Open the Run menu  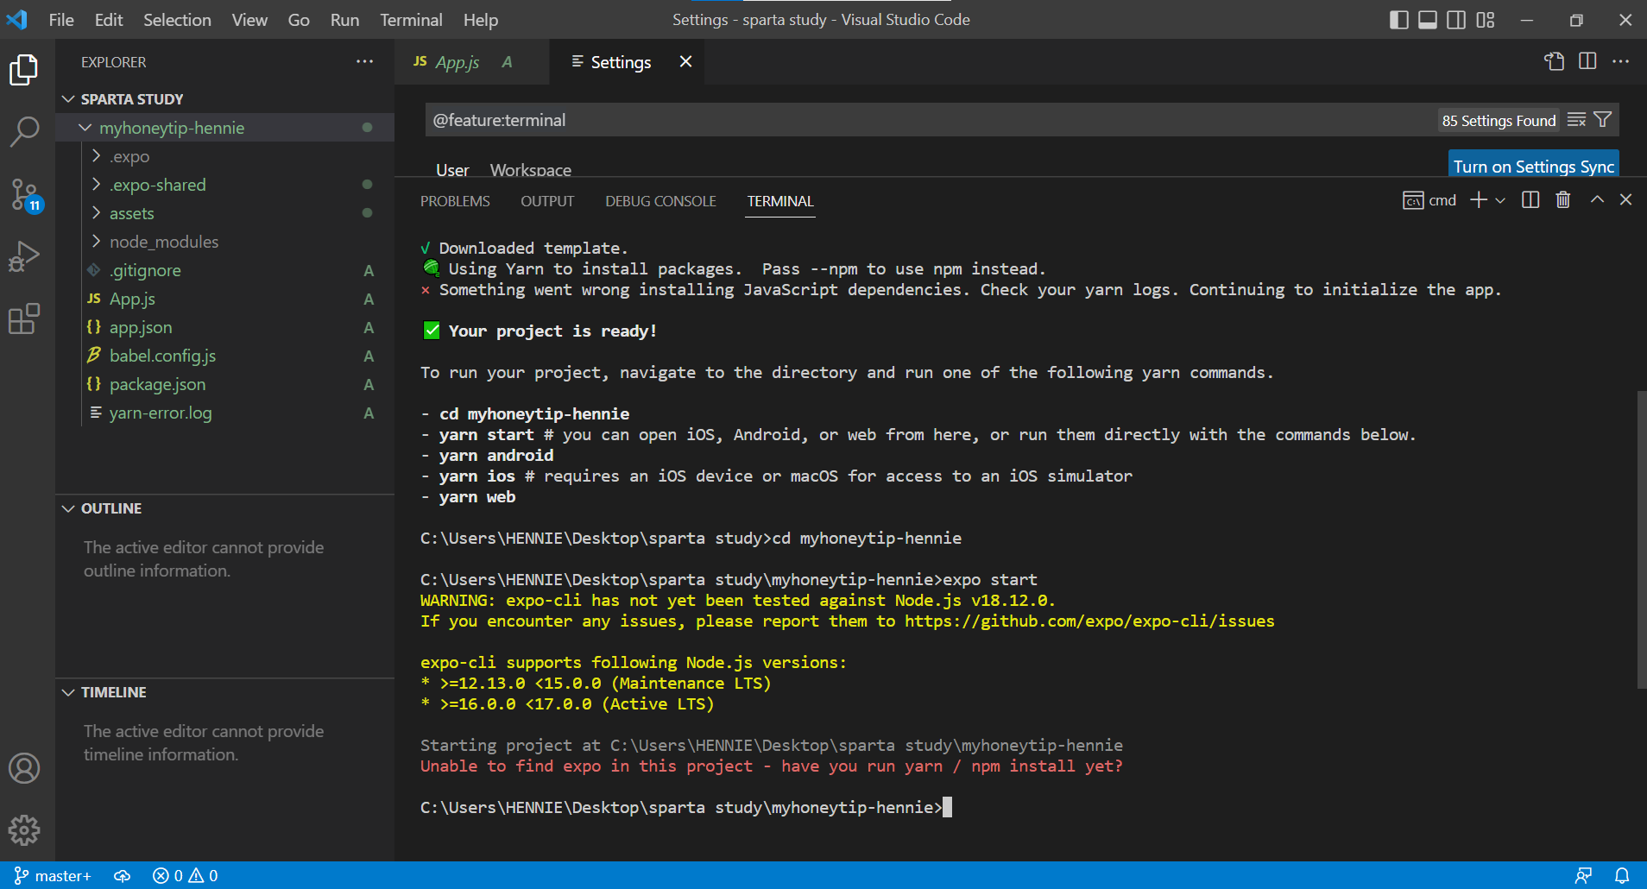point(344,20)
